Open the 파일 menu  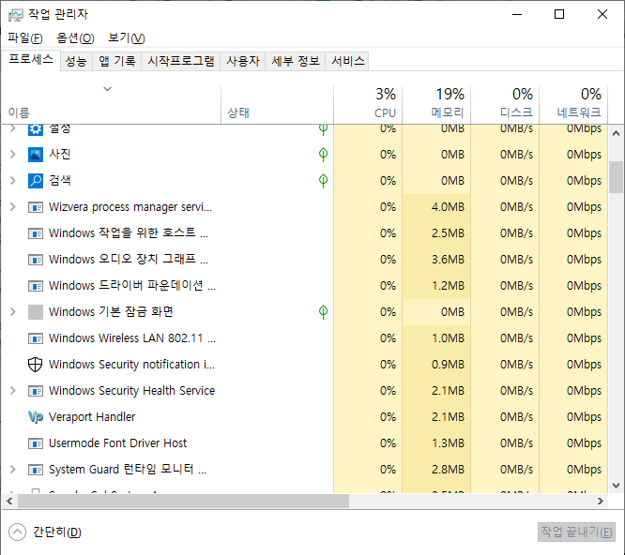tap(25, 38)
